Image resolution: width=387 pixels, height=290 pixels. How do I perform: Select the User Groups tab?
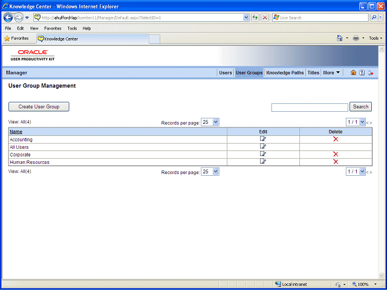[249, 72]
